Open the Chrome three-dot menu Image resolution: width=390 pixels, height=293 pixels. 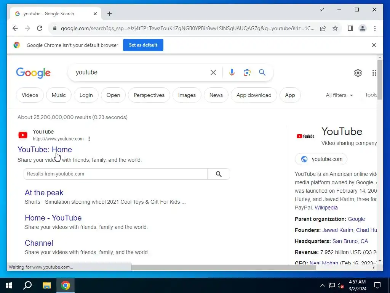point(375,28)
